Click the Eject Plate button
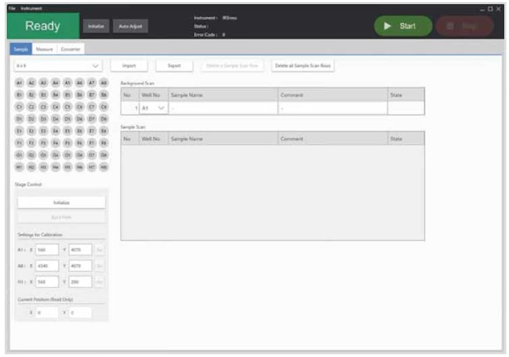 pyautogui.click(x=61, y=217)
